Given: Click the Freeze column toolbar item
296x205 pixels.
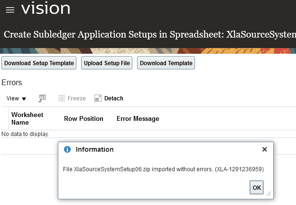Looking at the screenshot, I should pyautogui.click(x=72, y=98).
